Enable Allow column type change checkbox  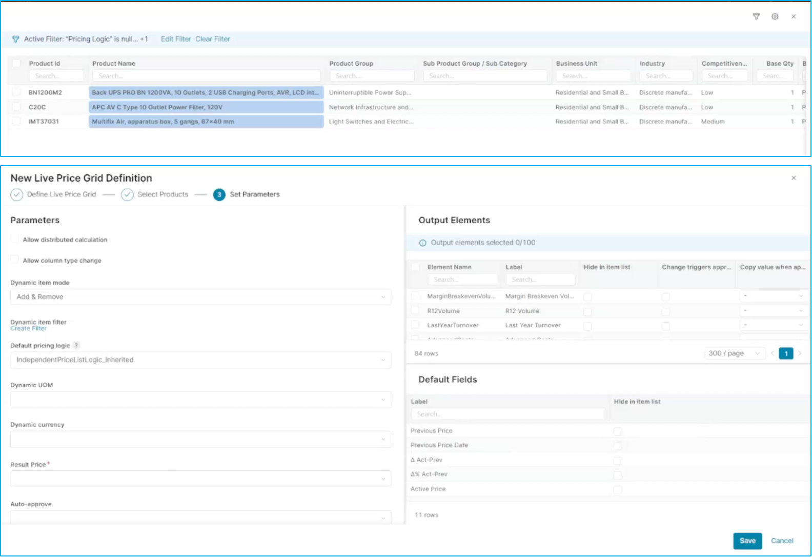pyautogui.click(x=15, y=260)
